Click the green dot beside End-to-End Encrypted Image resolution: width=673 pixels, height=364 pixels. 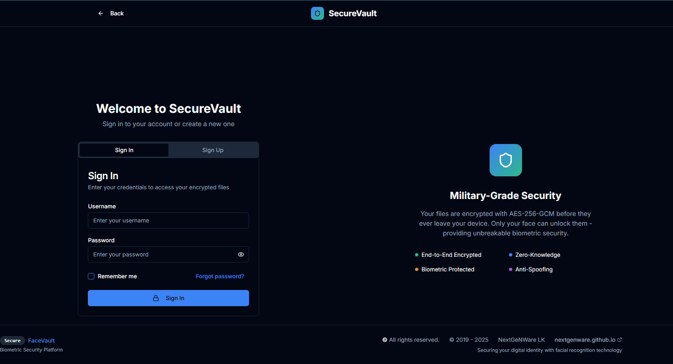pyautogui.click(x=416, y=255)
